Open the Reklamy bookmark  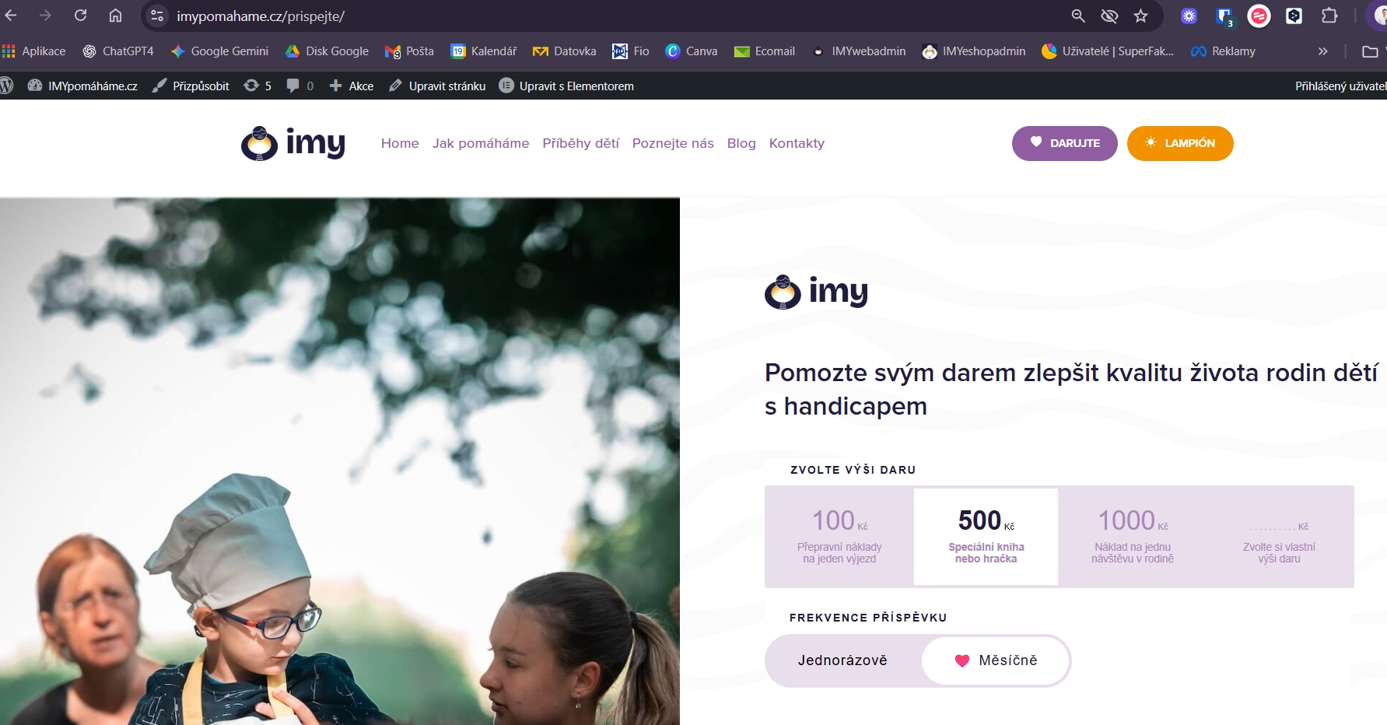pos(1223,51)
